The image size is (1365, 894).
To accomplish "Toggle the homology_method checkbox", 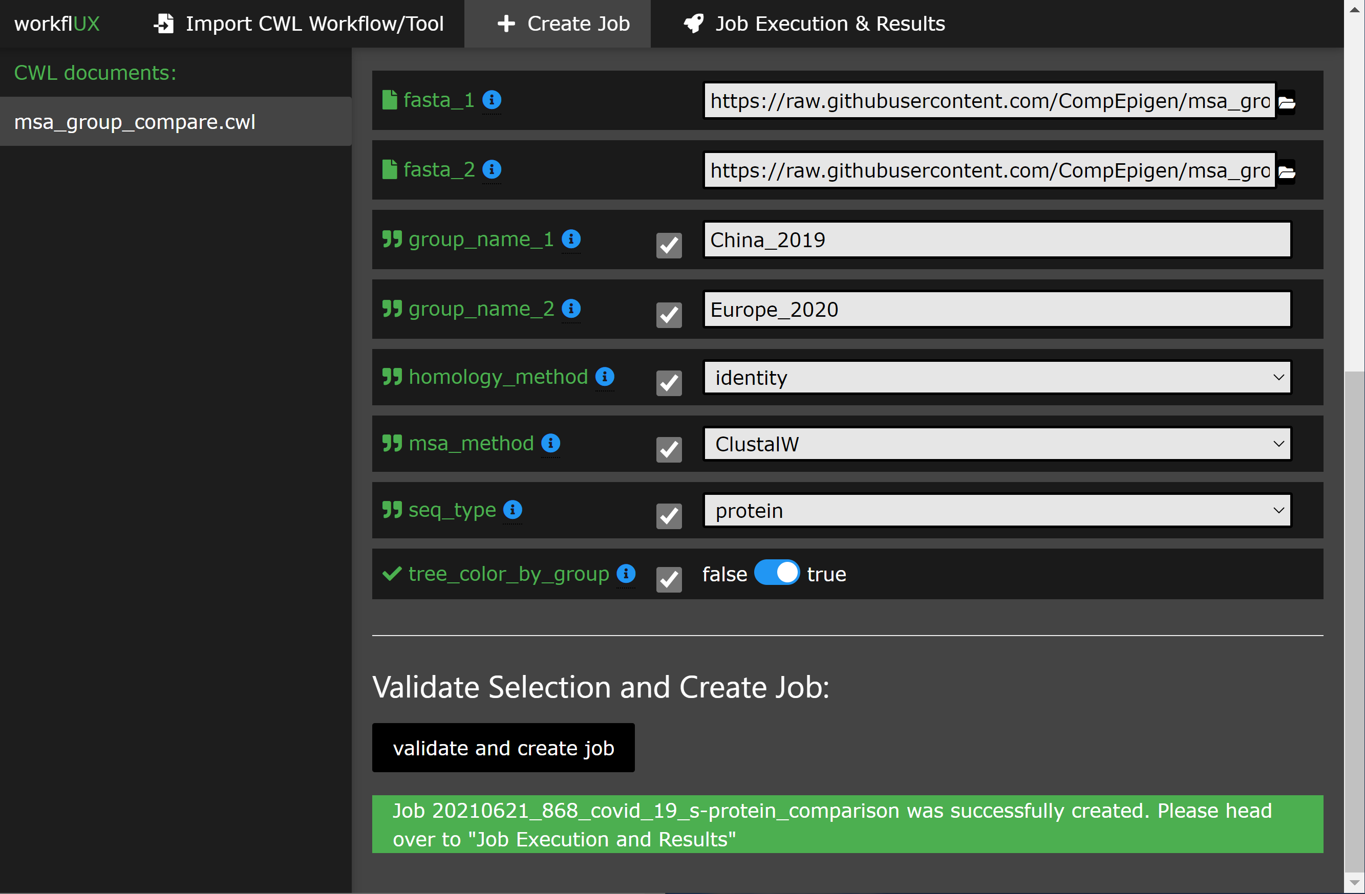I will 669,383.
